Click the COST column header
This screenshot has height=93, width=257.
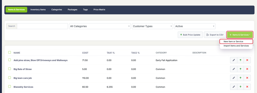tap(85, 53)
